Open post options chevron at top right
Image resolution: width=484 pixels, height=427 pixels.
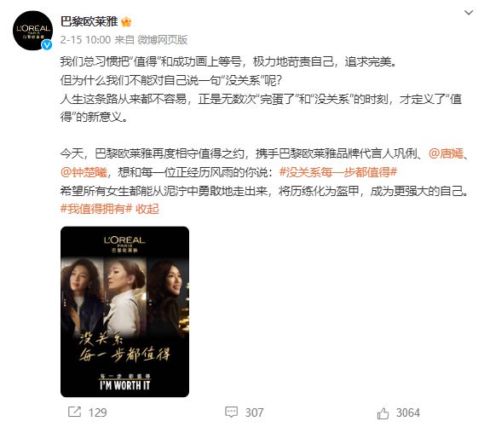click(469, 13)
